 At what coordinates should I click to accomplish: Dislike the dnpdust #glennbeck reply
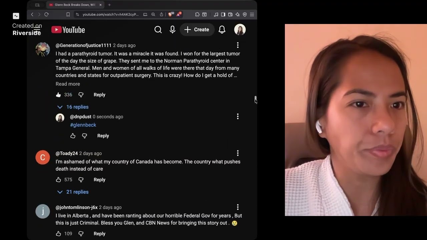[x=84, y=136]
